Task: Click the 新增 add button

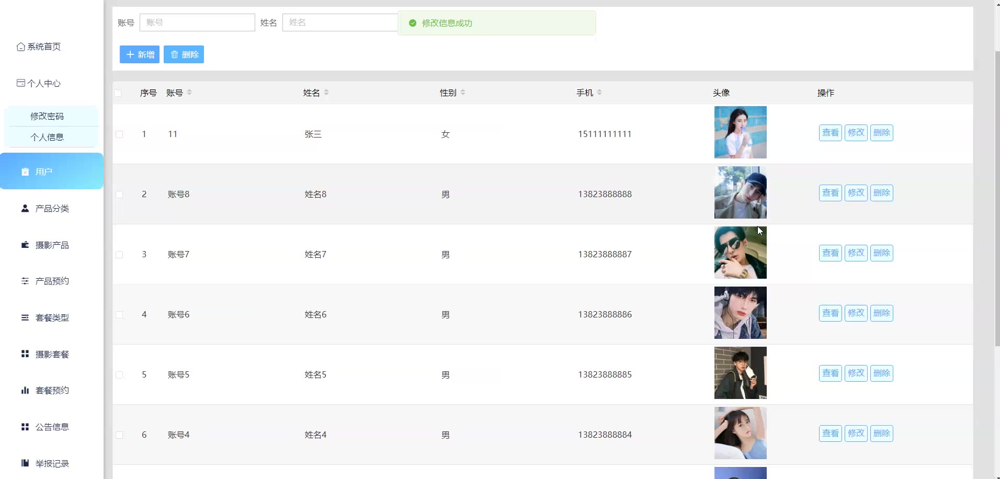Action: coord(140,54)
